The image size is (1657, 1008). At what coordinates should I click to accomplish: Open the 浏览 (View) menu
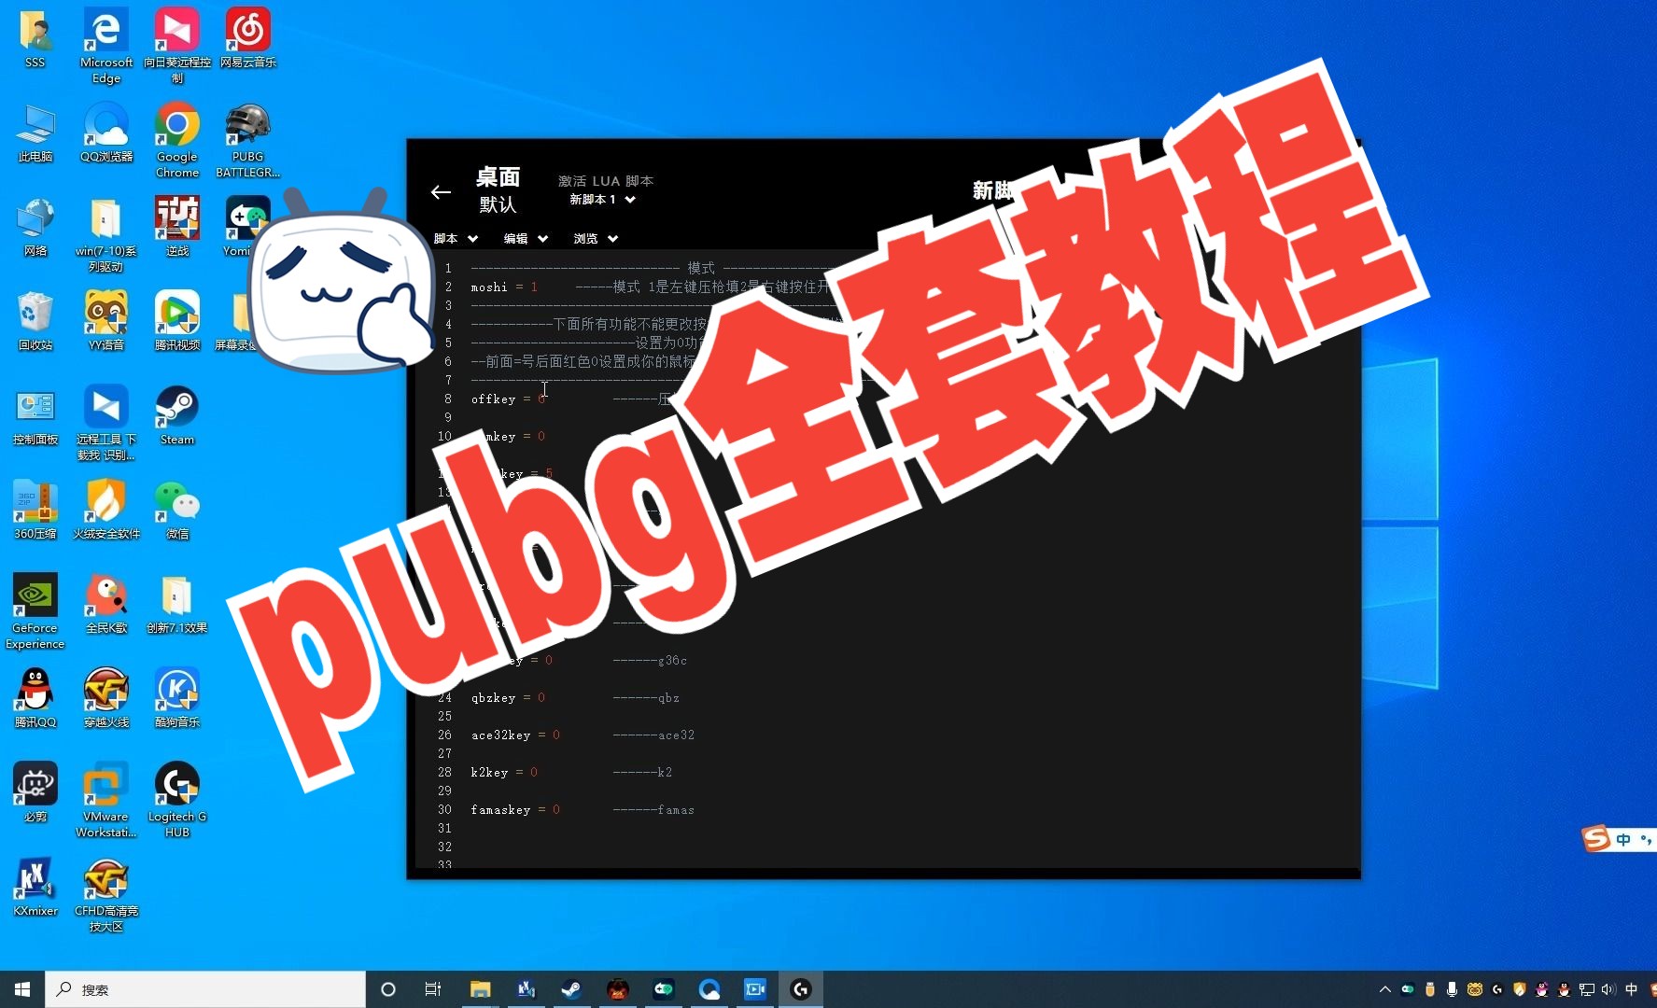point(596,239)
